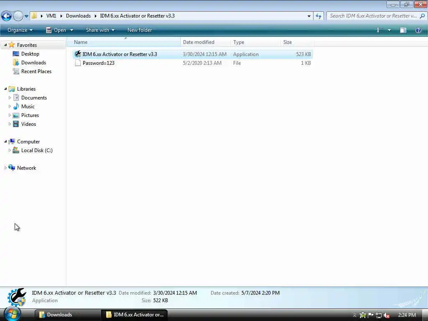This screenshot has width=428, height=321.
Task: Click the Windows Start orb
Action: 12,314
